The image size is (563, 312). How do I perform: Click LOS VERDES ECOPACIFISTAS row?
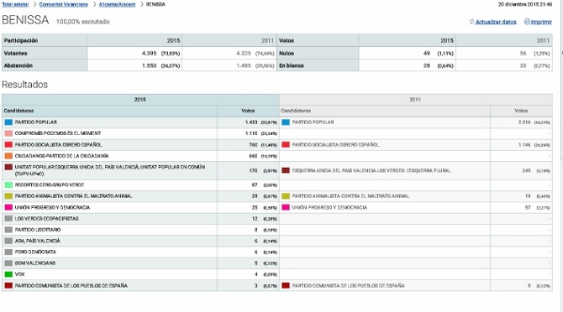(47, 219)
